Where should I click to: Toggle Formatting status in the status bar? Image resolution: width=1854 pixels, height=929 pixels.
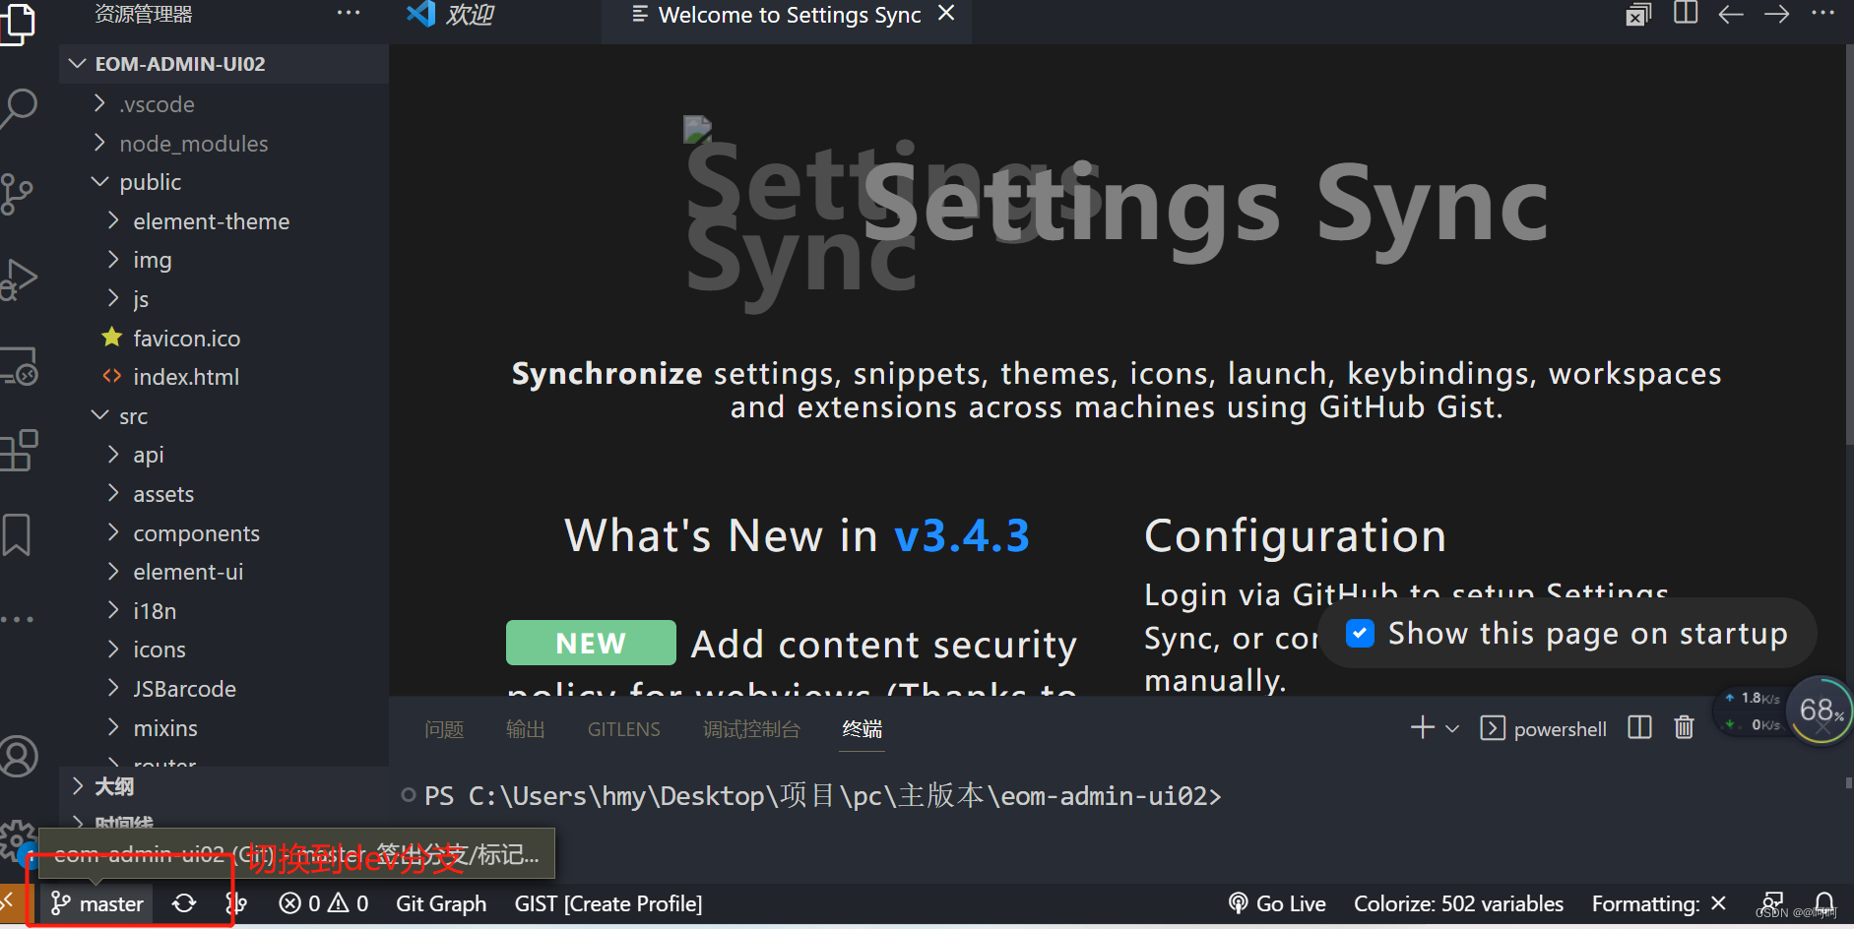pyautogui.click(x=1659, y=903)
